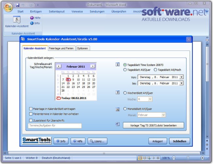Click the day sheet icon showing 1

click(x=117, y=64)
